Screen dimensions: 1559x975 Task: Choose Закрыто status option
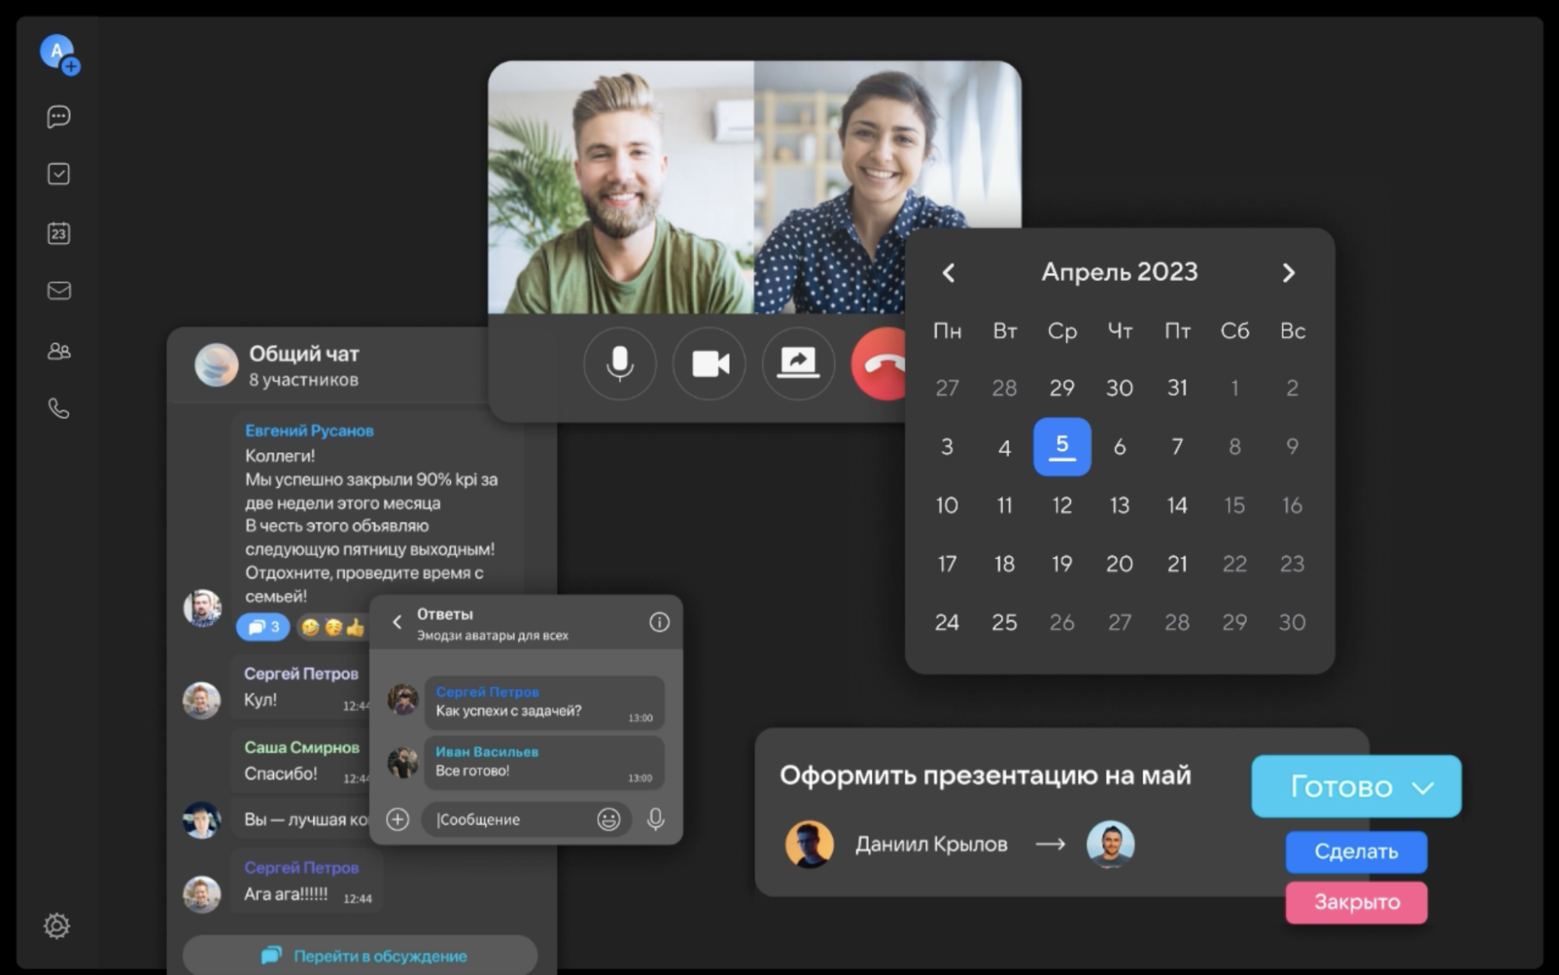tap(1356, 902)
